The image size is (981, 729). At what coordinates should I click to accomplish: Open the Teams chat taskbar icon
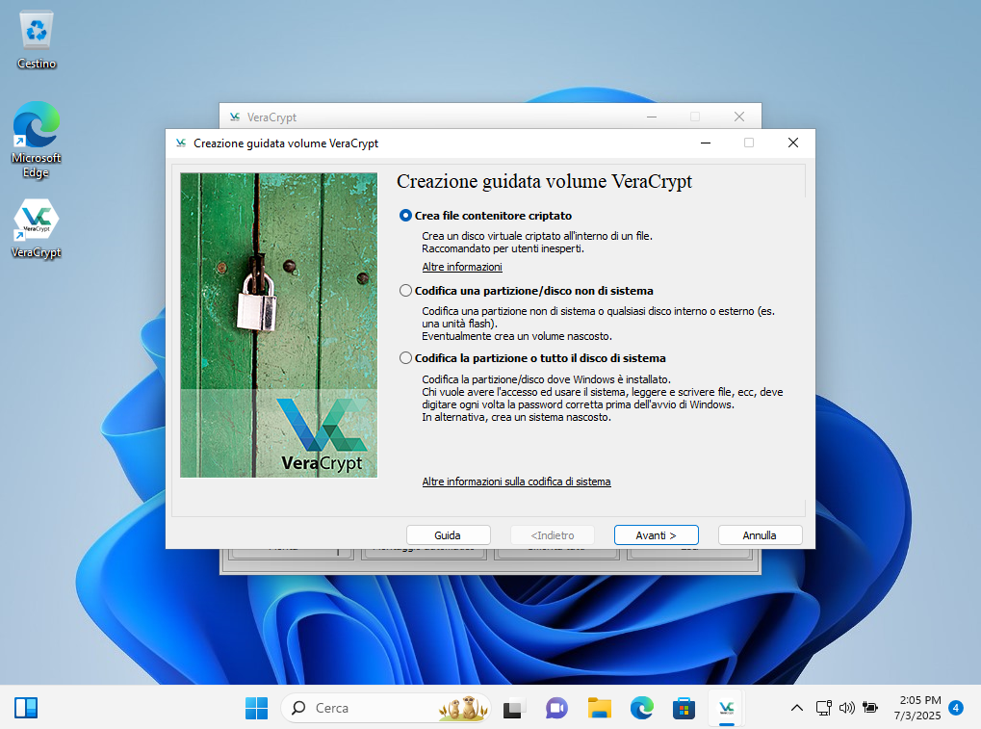pos(556,708)
